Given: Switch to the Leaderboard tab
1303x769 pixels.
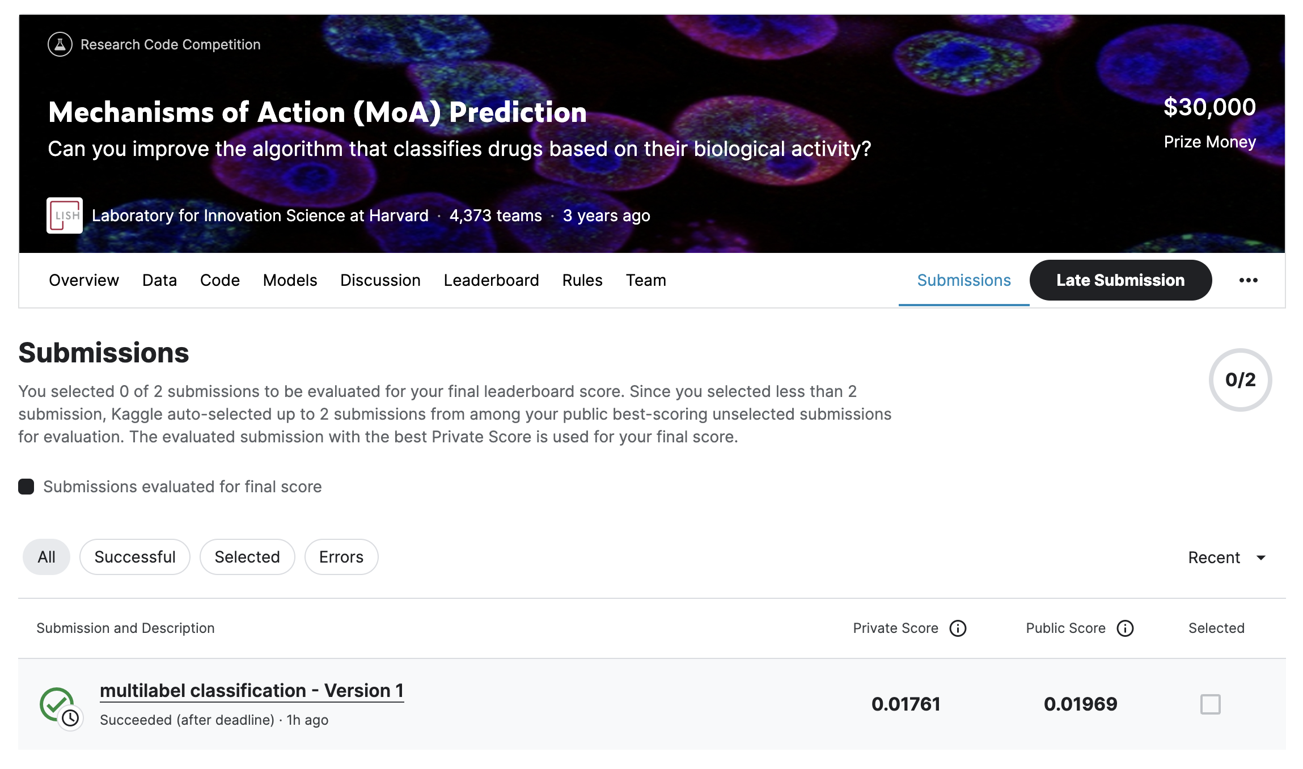Looking at the screenshot, I should pyautogui.click(x=491, y=280).
